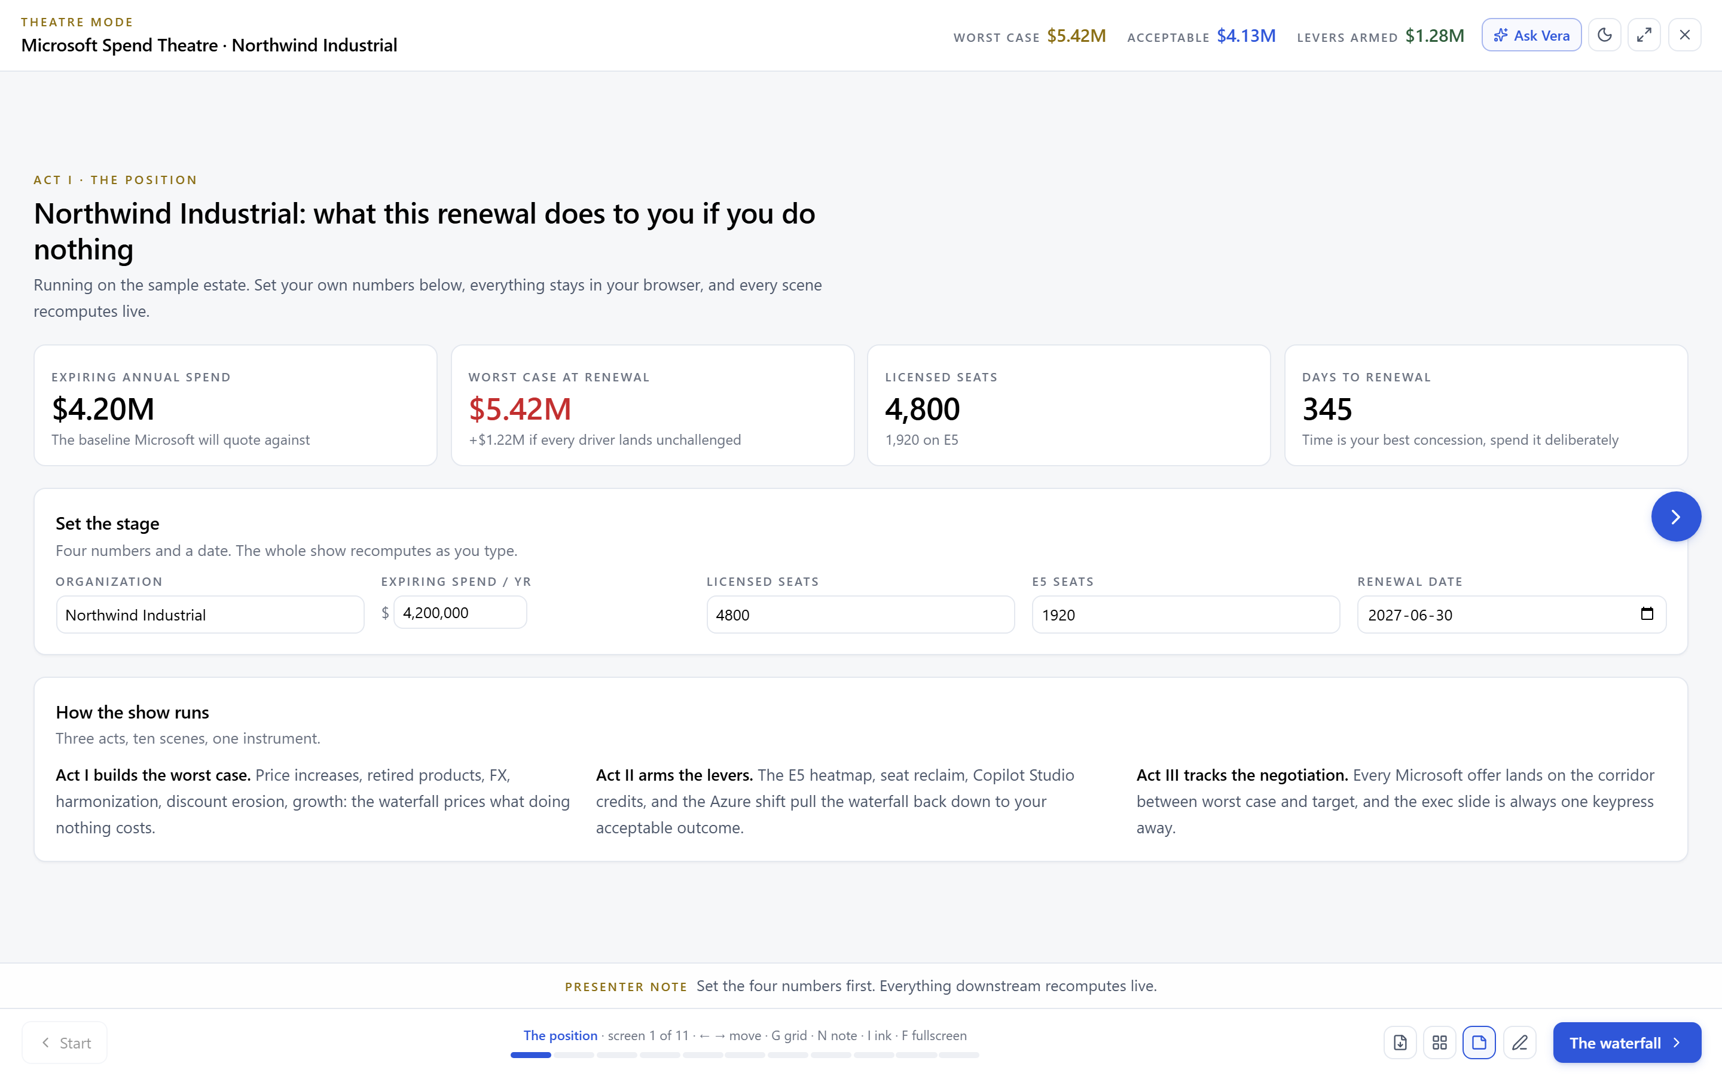
Task: Click '+$1.22M if every driver lands unchallenged'
Action: [605, 440]
